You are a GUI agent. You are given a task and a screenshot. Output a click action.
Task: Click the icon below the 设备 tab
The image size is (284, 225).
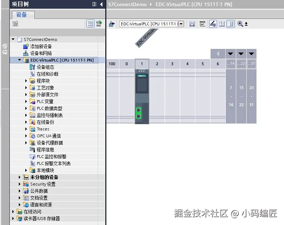(15, 24)
